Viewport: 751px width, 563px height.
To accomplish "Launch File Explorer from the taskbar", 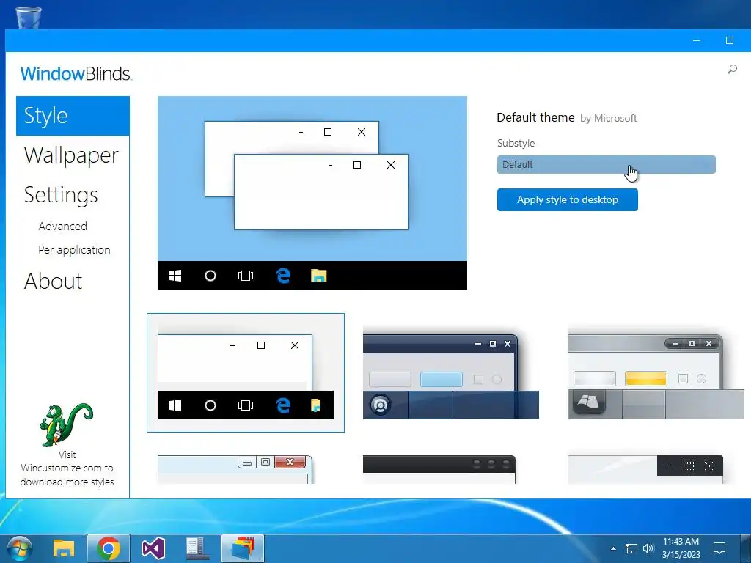I will [x=64, y=548].
